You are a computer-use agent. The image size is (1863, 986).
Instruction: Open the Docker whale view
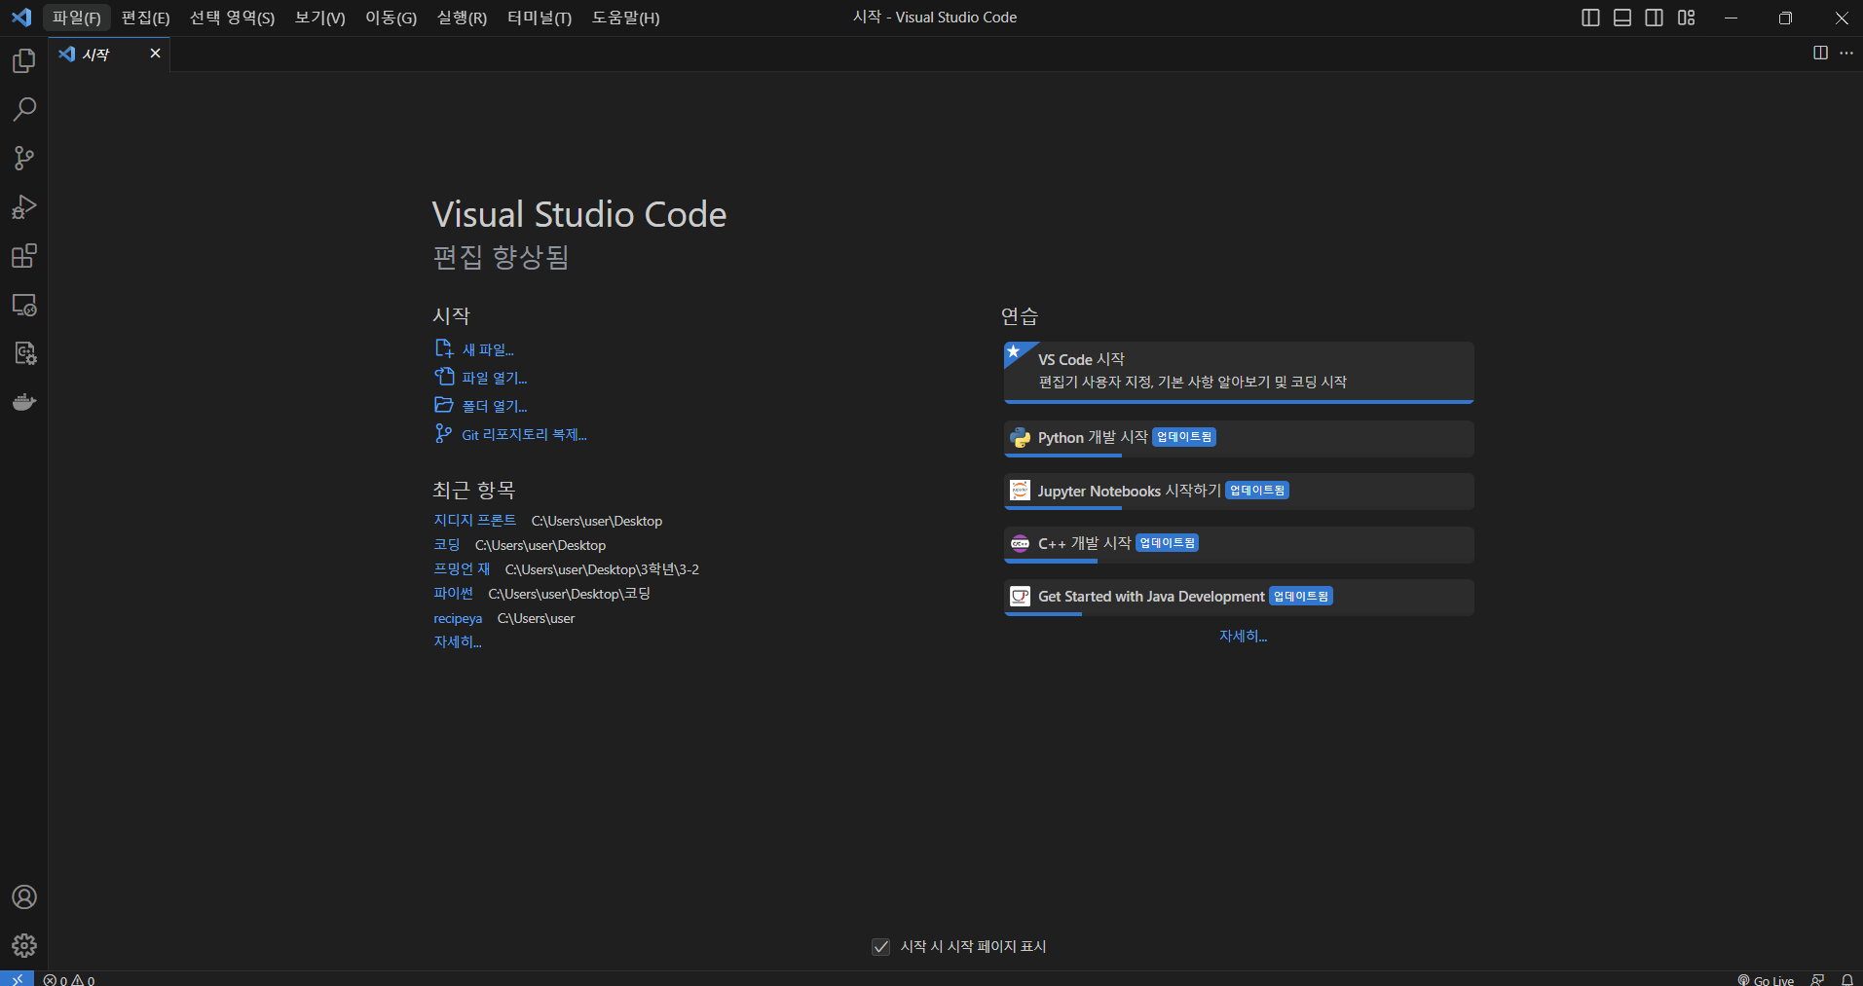tap(24, 402)
